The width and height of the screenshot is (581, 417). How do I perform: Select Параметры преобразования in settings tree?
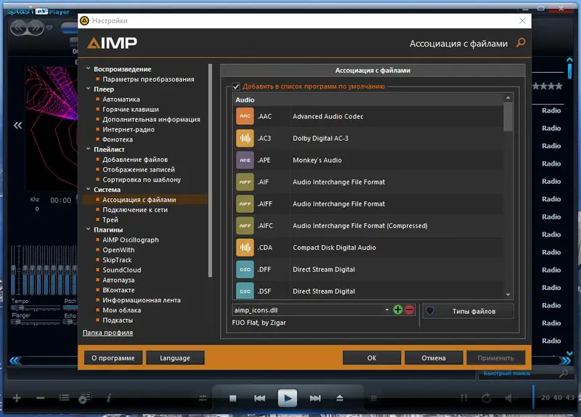coord(148,79)
